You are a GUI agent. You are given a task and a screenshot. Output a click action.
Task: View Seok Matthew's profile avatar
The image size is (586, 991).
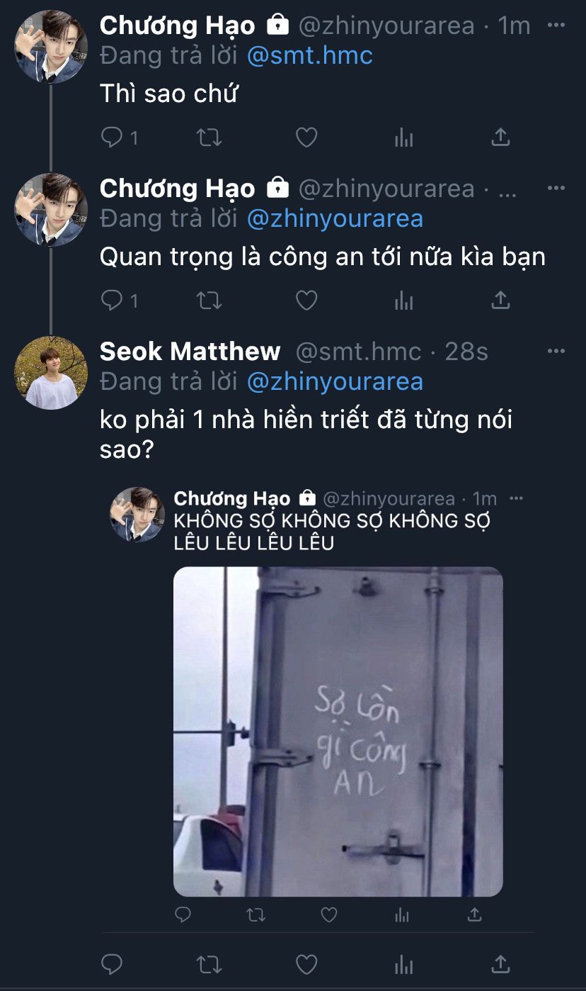tap(51, 372)
